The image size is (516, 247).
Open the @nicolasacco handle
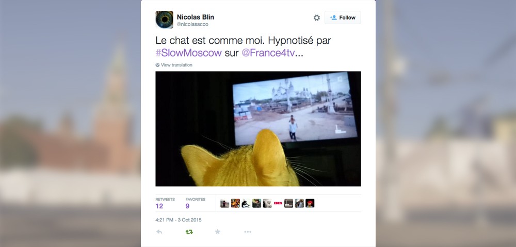click(192, 24)
